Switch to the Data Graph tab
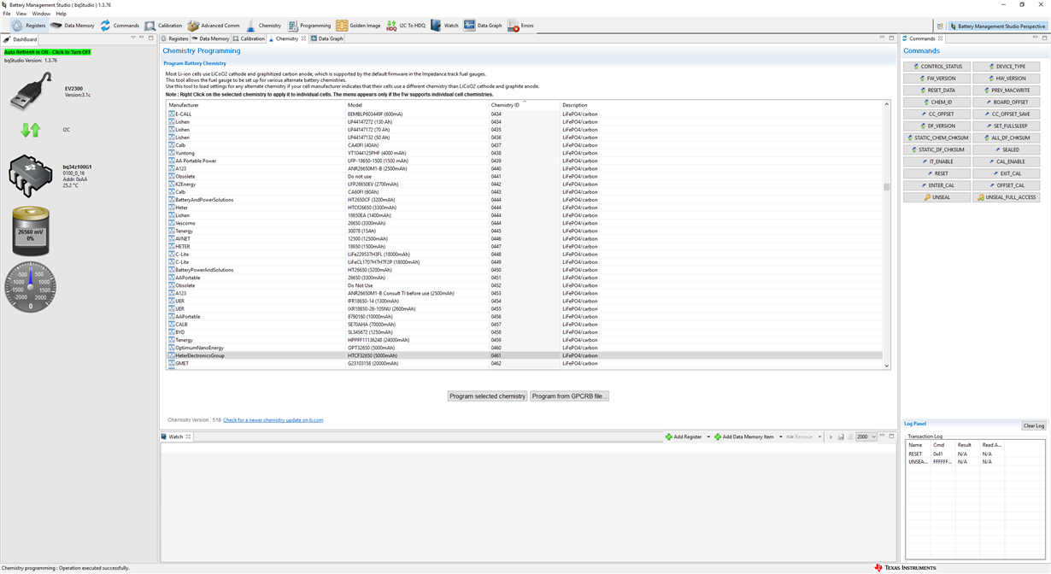The width and height of the screenshot is (1051, 574). 327,38
